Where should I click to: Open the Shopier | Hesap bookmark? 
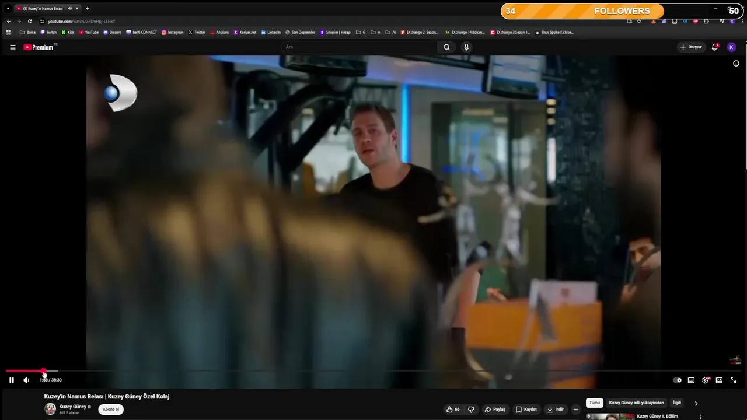(x=335, y=32)
